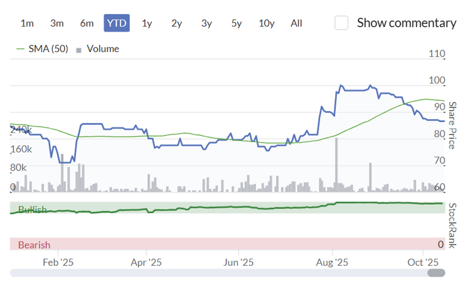Show All price history
466x282 pixels.
tap(296, 23)
